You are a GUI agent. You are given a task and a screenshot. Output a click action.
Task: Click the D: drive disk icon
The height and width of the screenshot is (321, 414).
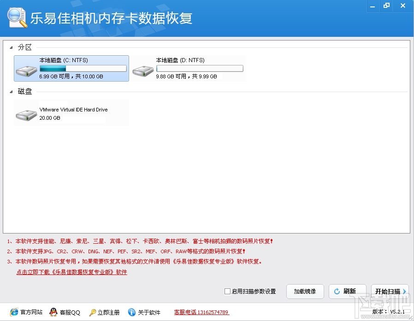click(143, 71)
